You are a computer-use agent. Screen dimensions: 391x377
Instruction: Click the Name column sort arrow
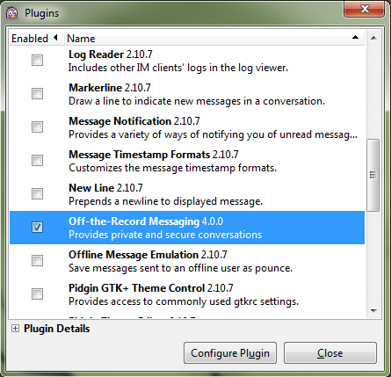point(355,37)
